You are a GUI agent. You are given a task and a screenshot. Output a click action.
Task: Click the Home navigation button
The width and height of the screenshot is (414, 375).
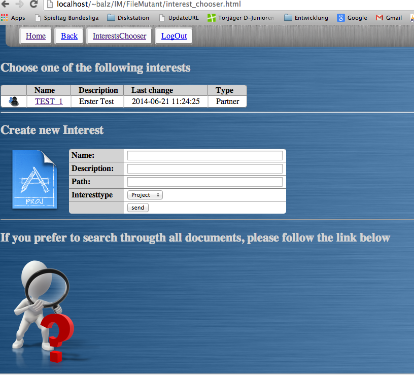[x=35, y=36]
